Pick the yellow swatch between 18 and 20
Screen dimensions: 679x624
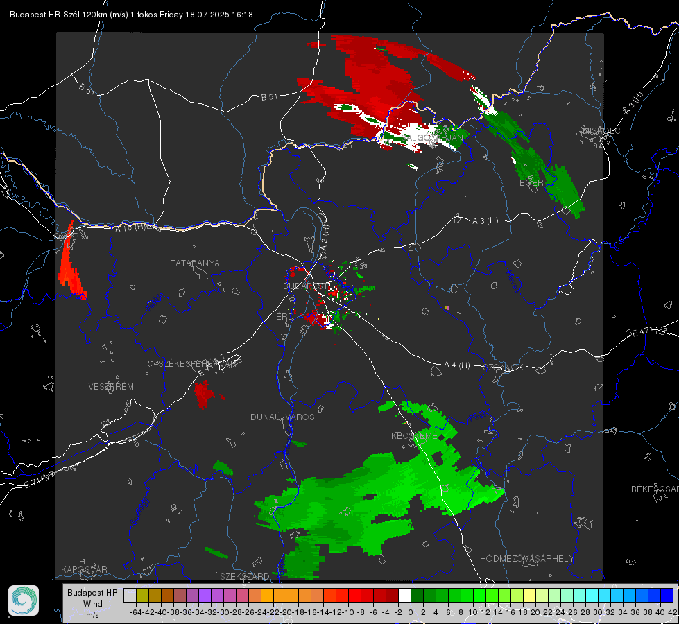[530, 596]
